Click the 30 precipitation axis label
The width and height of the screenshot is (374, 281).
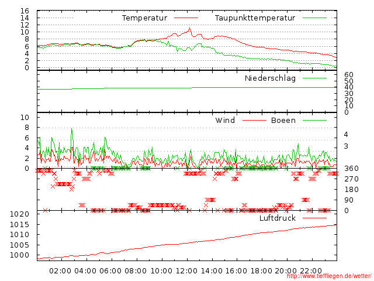coord(348,94)
